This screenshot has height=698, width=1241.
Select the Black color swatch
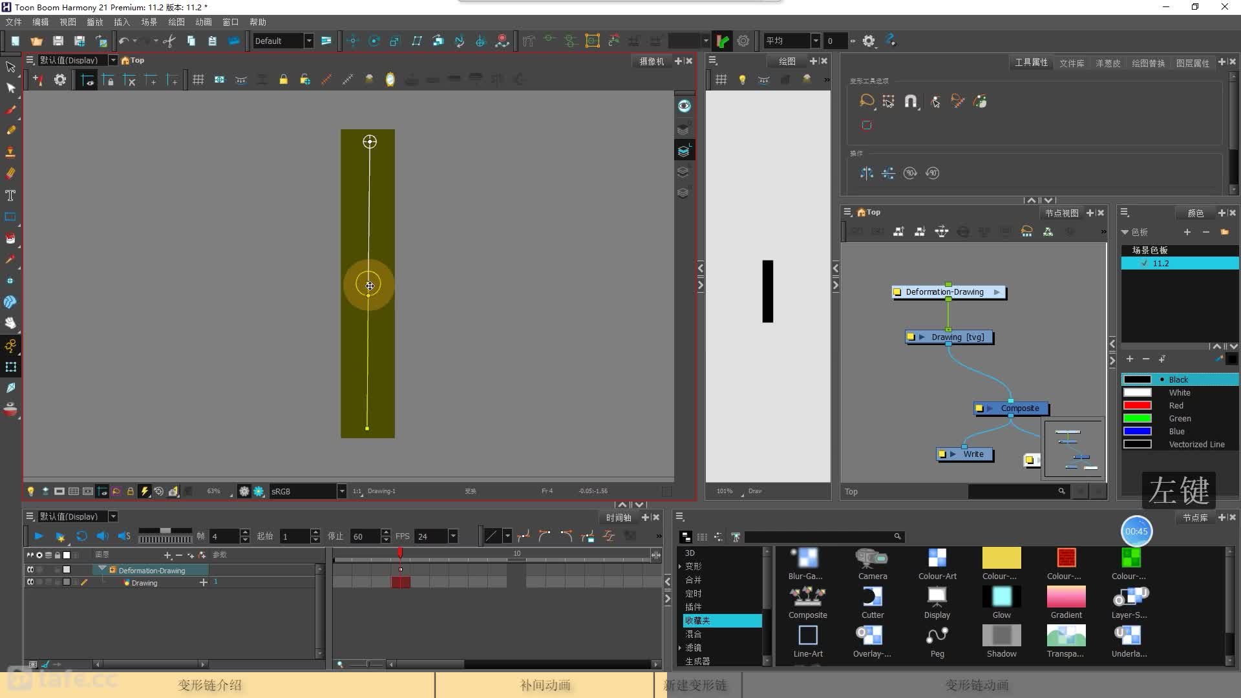[1140, 379]
